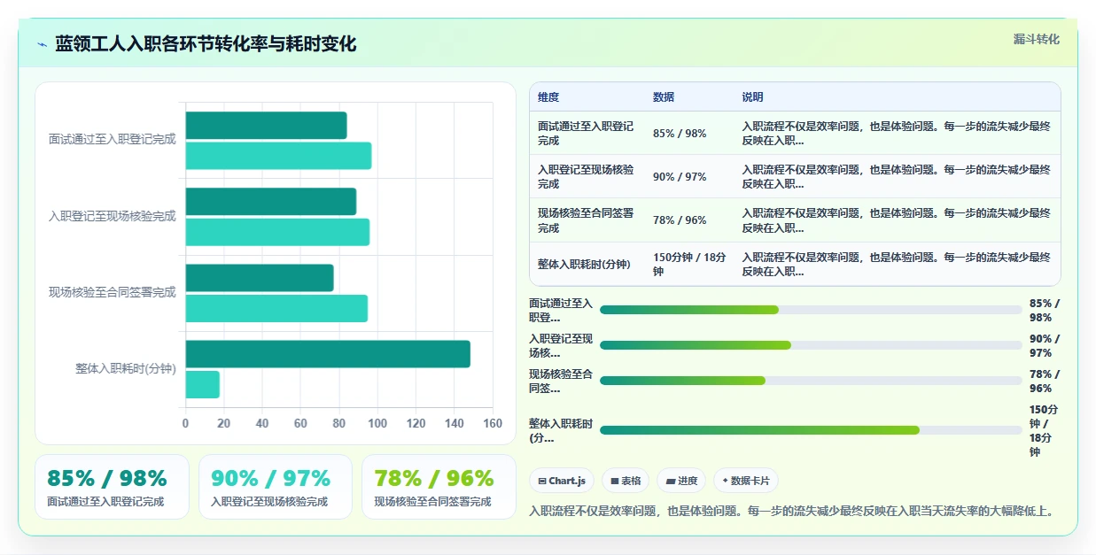Click table value 85% / 98%

tap(680, 134)
